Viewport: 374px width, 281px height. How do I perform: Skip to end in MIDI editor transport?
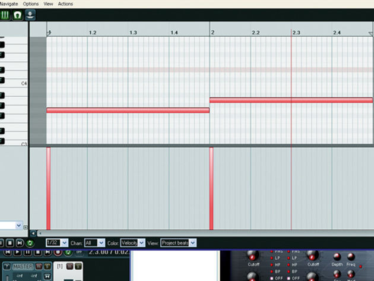click(20, 243)
